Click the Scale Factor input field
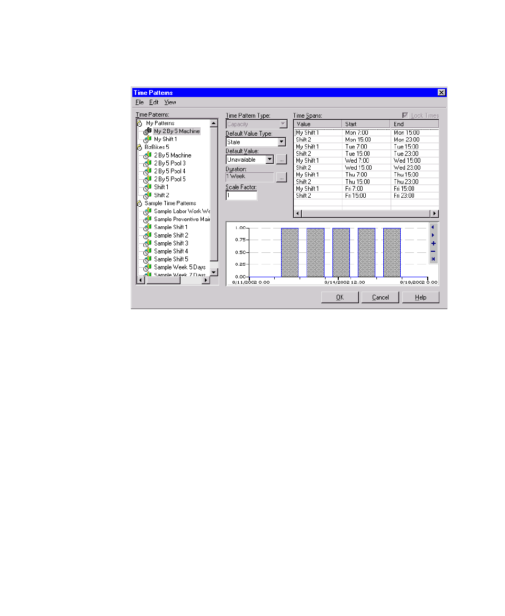 [x=242, y=196]
